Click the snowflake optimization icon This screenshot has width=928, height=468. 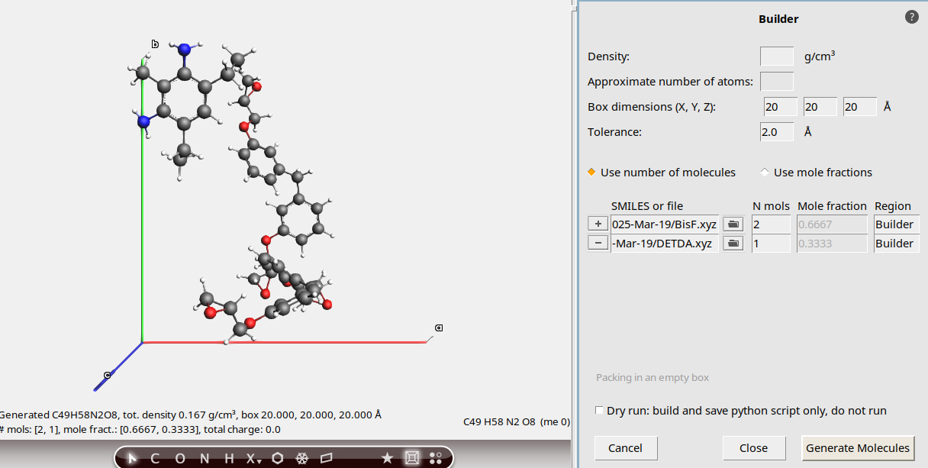coord(302,458)
